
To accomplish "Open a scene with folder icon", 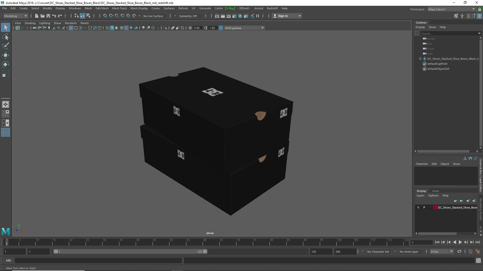I will tap(43, 16).
